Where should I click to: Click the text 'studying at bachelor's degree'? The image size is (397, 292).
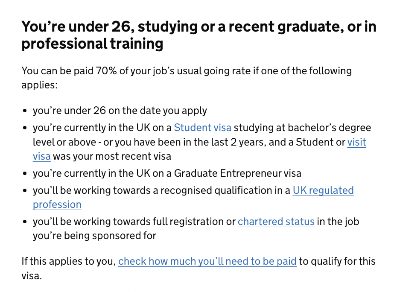pos(302,128)
